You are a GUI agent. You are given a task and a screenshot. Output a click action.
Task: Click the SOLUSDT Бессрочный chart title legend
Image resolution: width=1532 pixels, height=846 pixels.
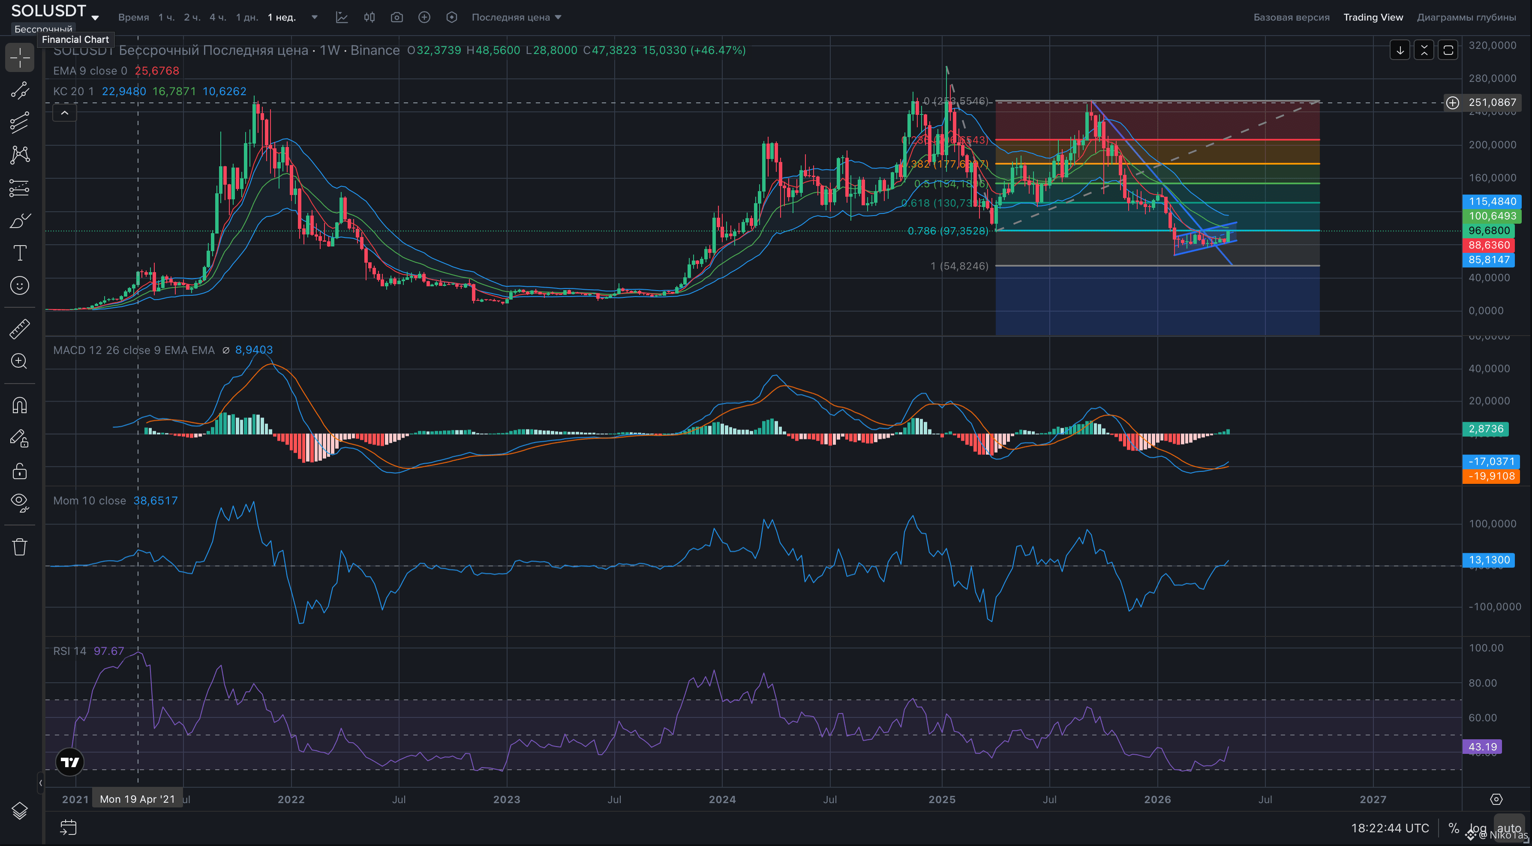(x=226, y=51)
